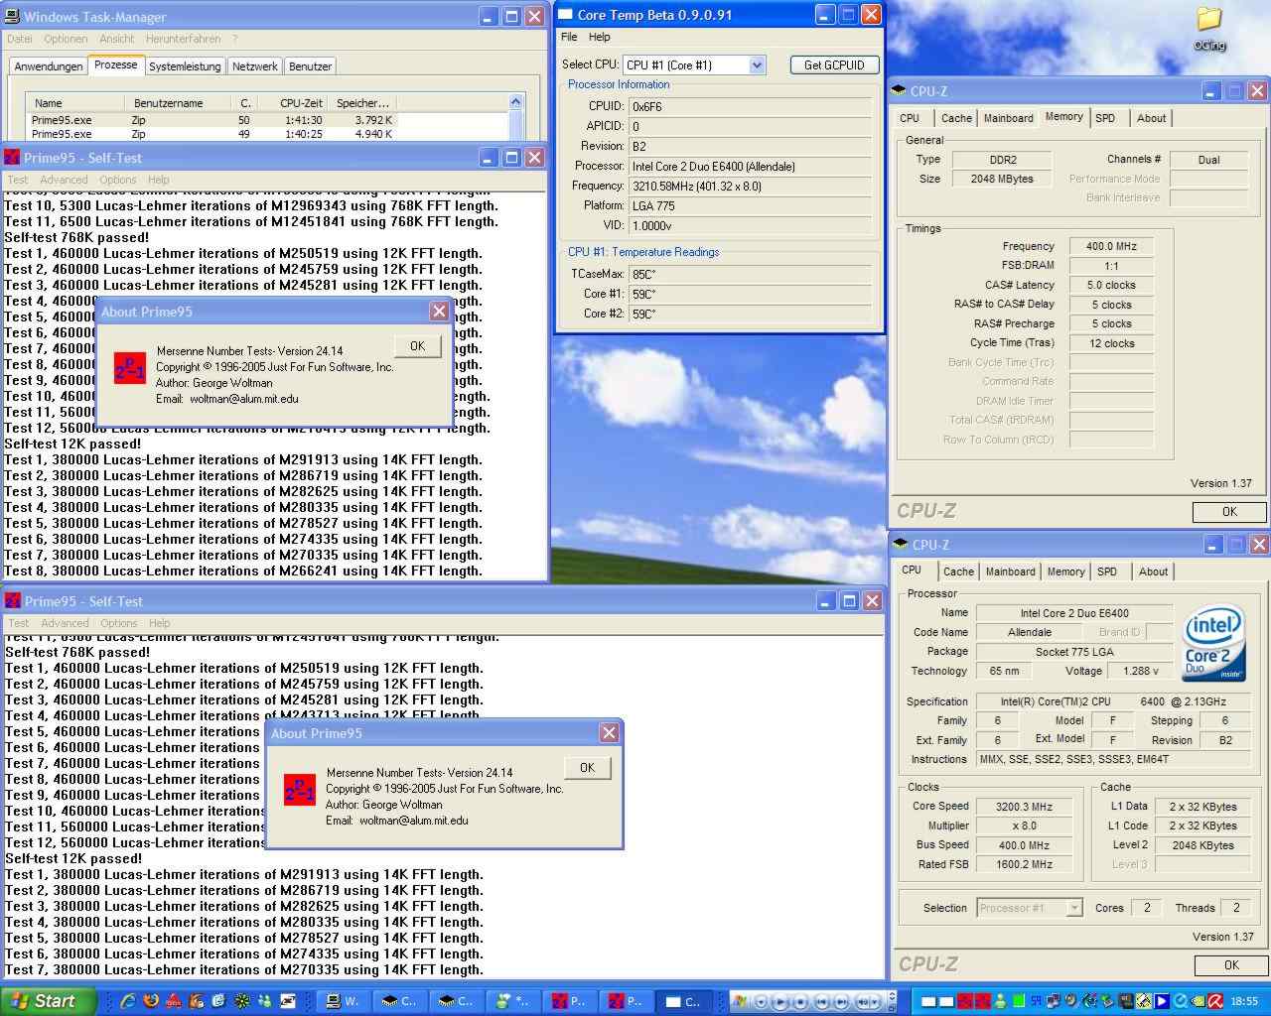Open the Select CPU dropdown in Core Temp
The image size is (1271, 1016).
point(757,64)
